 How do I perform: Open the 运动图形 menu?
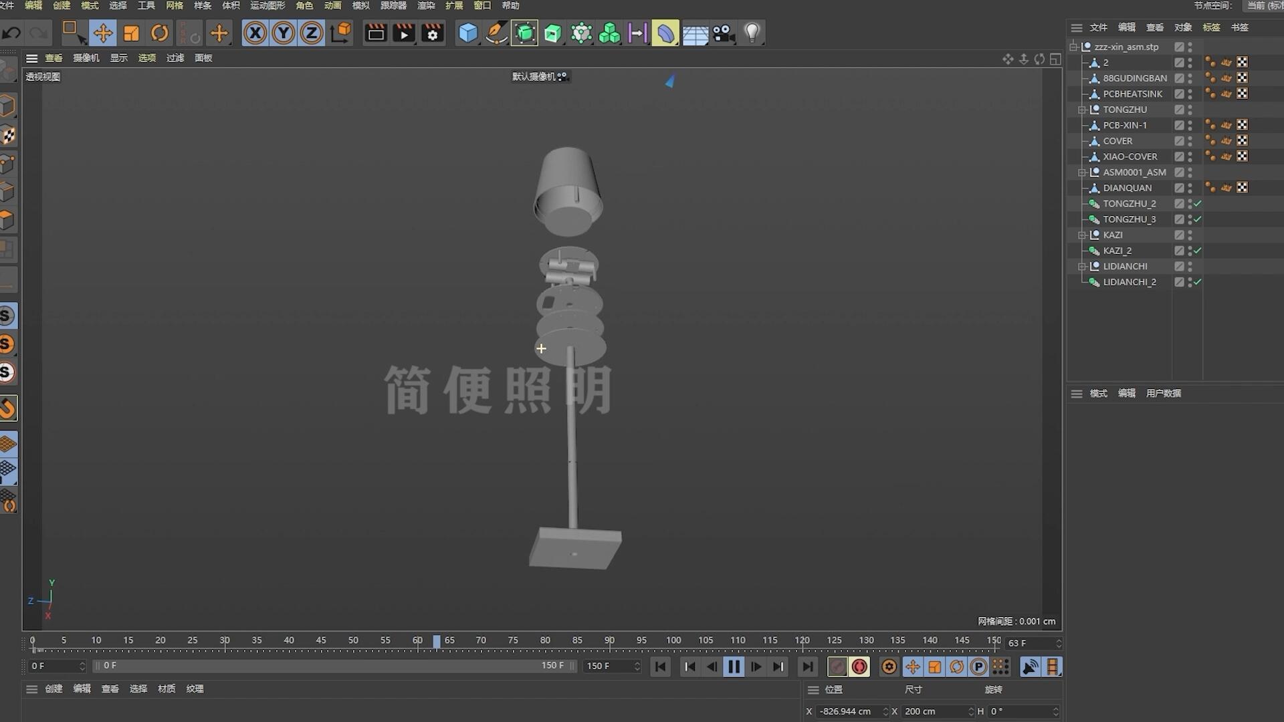click(267, 5)
